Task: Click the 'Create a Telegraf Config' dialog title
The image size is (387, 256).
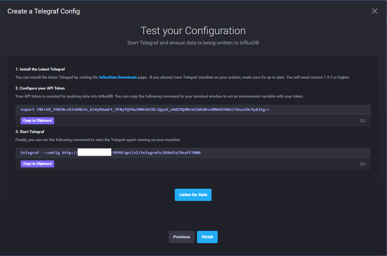Action: pyautogui.click(x=44, y=12)
